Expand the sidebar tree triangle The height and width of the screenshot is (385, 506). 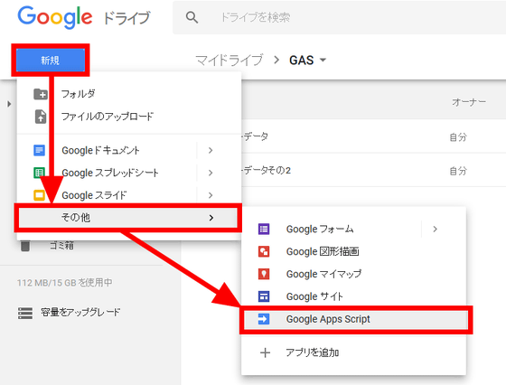[9, 104]
